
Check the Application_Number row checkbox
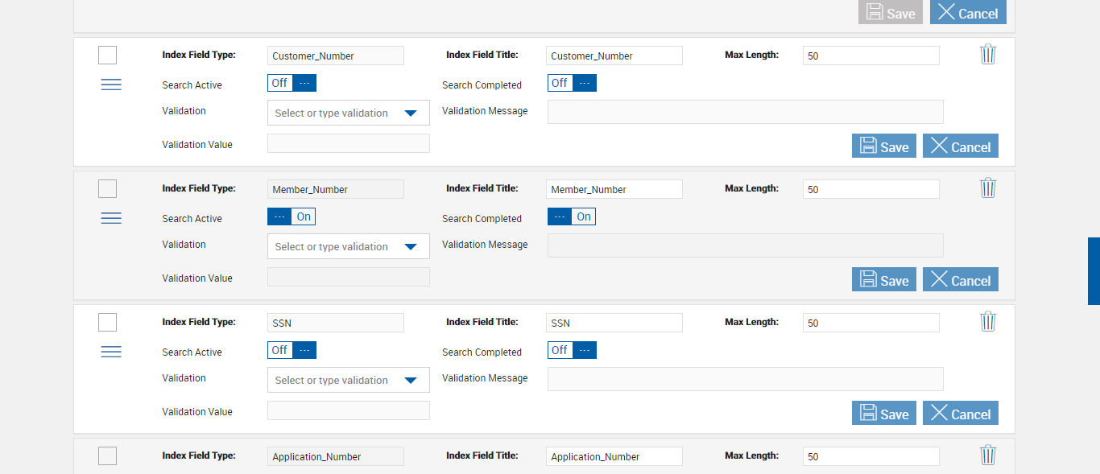tap(107, 455)
